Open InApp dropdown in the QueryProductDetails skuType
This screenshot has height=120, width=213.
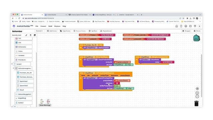[x=132, y=65]
